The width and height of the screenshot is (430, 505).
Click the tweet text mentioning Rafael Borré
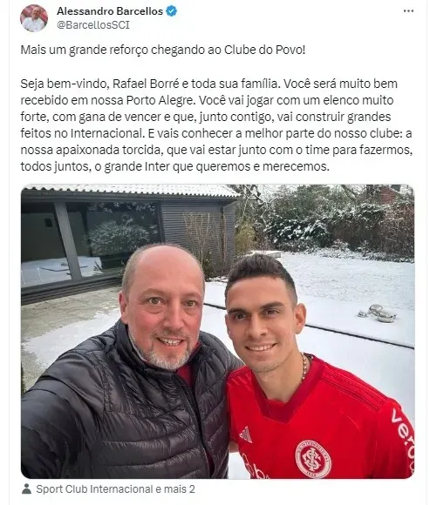click(216, 125)
